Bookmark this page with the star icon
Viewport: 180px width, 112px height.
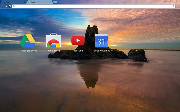pos(173,6)
